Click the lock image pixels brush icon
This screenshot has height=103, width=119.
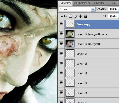[76, 16]
